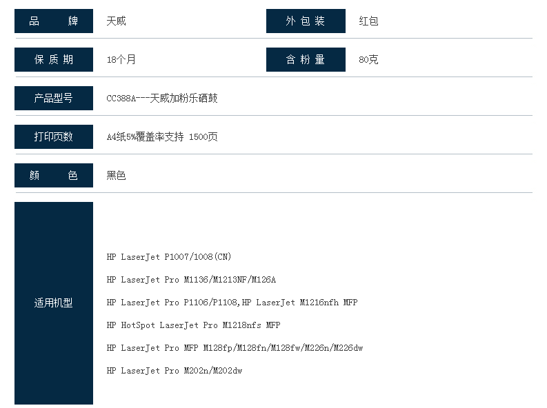Click the 适用机型 label cell

click(x=54, y=303)
